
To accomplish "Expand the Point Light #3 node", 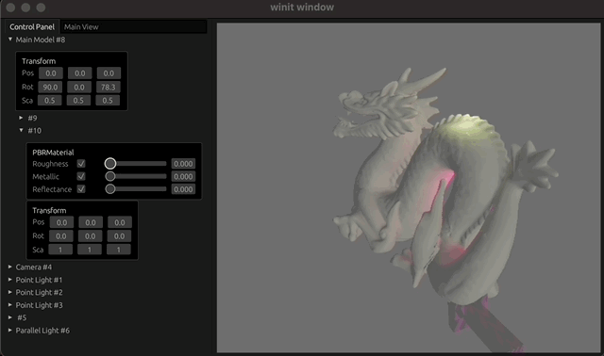I will [10, 305].
